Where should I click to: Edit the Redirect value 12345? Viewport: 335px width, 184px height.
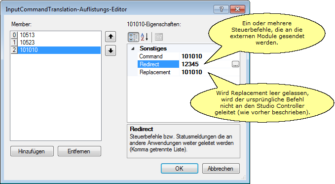click(190, 64)
